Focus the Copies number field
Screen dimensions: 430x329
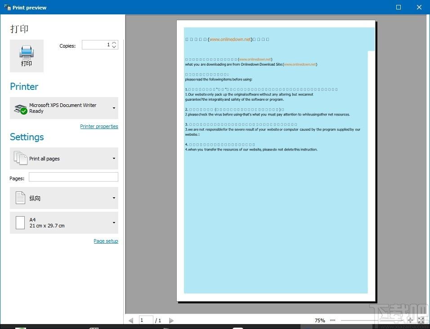pos(97,45)
